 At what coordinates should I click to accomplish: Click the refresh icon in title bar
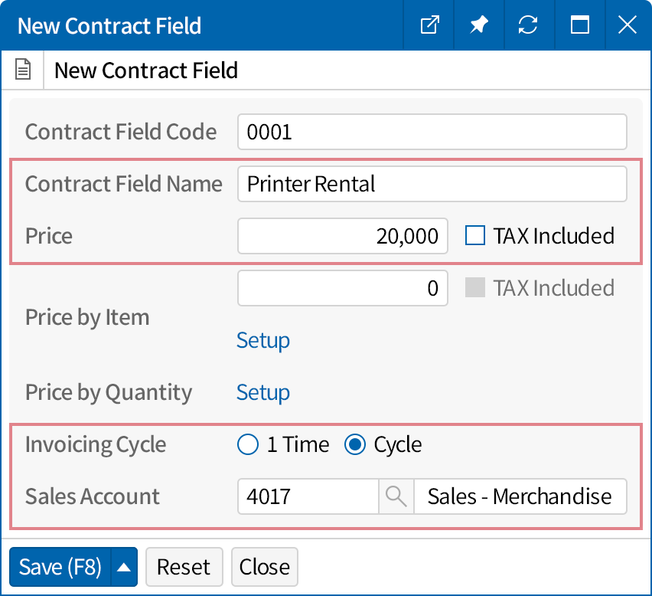point(528,25)
